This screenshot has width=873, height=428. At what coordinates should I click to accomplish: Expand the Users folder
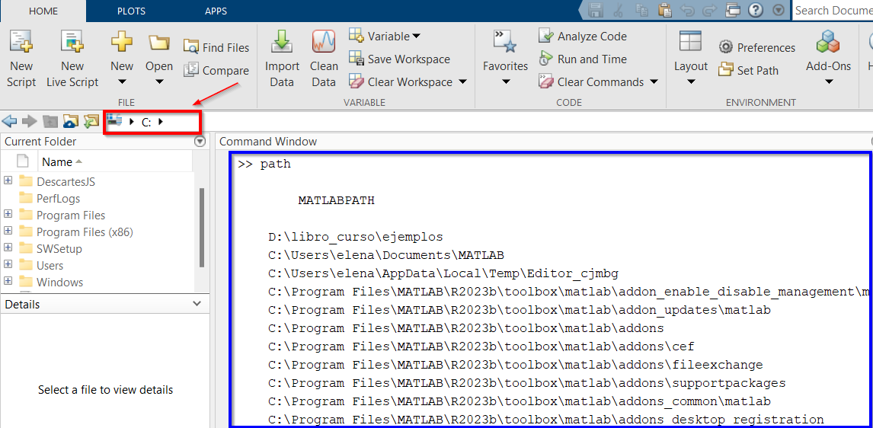(8, 264)
